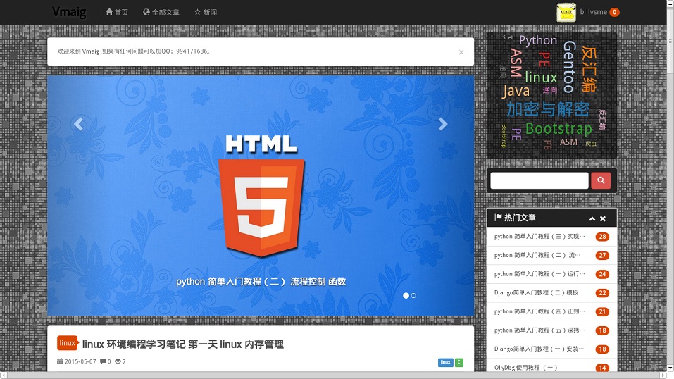This screenshot has width=674, height=379.
Task: Collapse the 热门文章 panel with the chevron
Action: point(592,218)
